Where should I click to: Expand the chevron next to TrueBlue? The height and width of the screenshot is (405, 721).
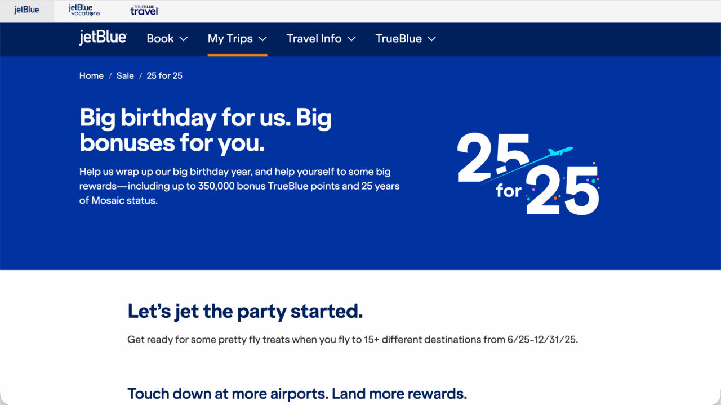[432, 39]
